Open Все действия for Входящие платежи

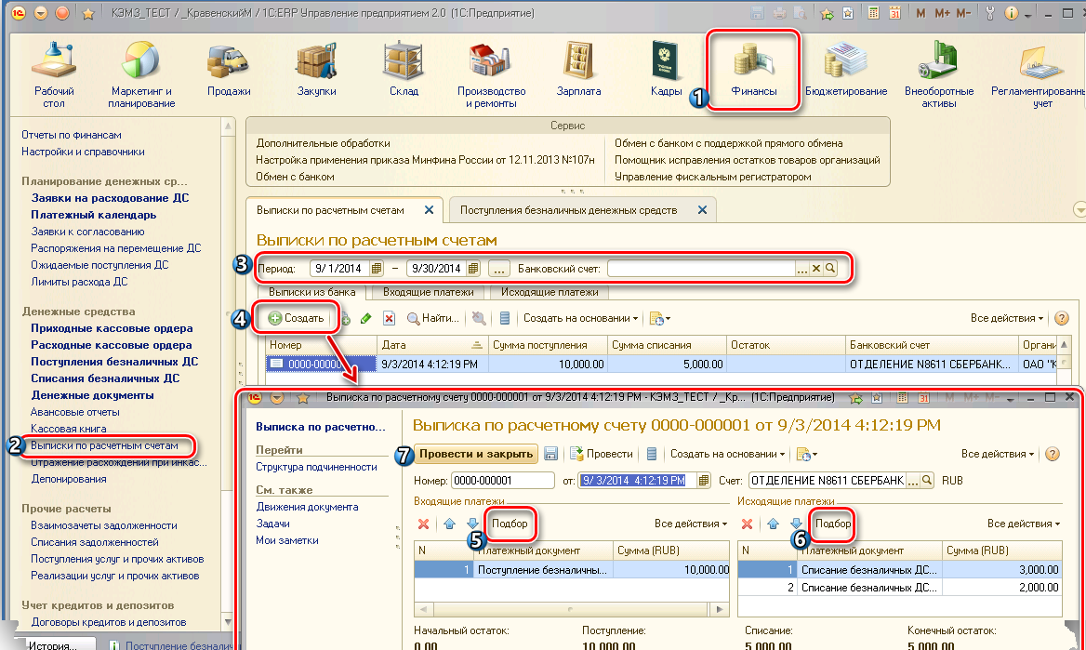coord(691,524)
